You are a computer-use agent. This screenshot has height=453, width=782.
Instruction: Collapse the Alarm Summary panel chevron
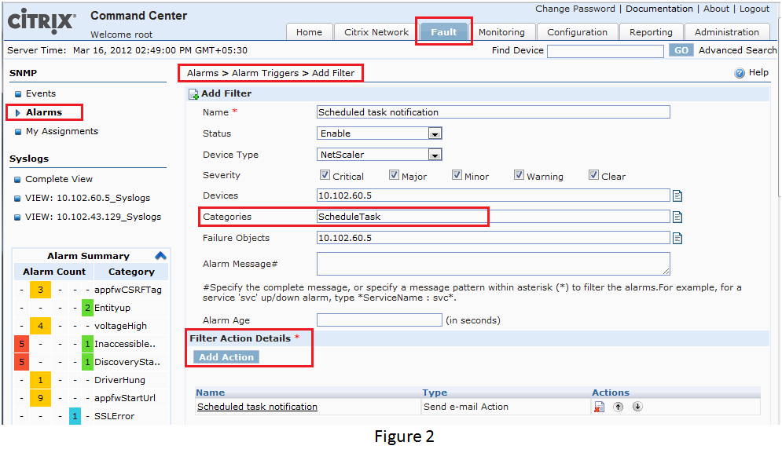160,256
